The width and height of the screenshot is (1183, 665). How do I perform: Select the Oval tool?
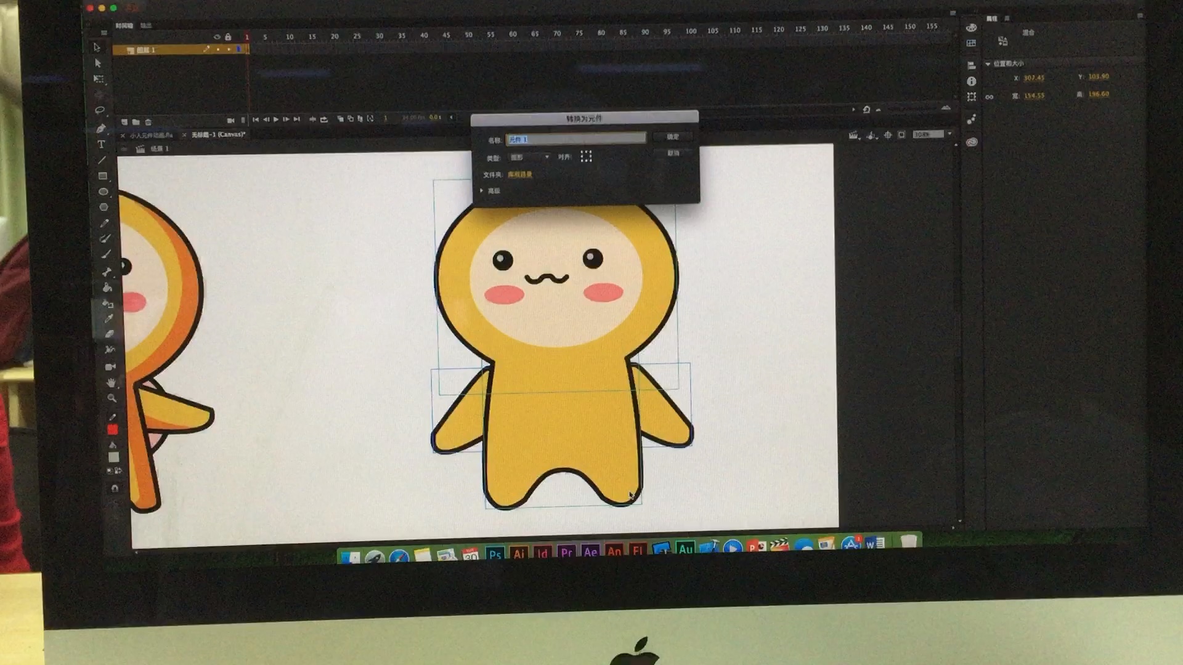(x=104, y=191)
